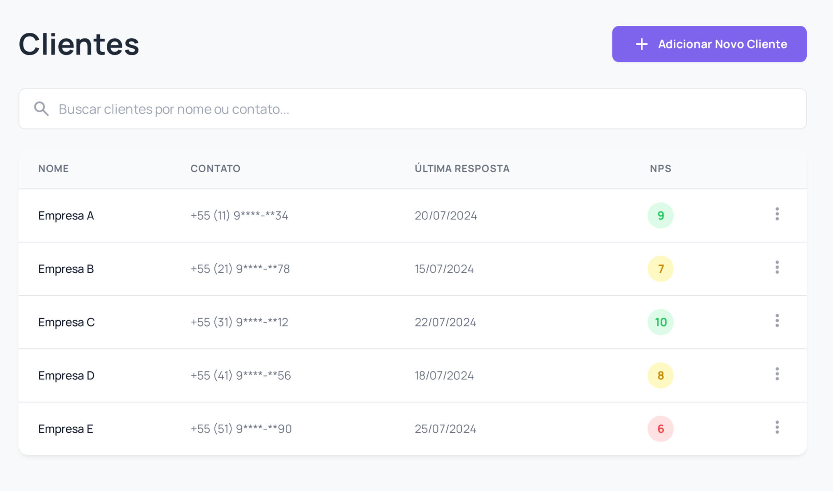Click the green NPS badge 10

(660, 322)
